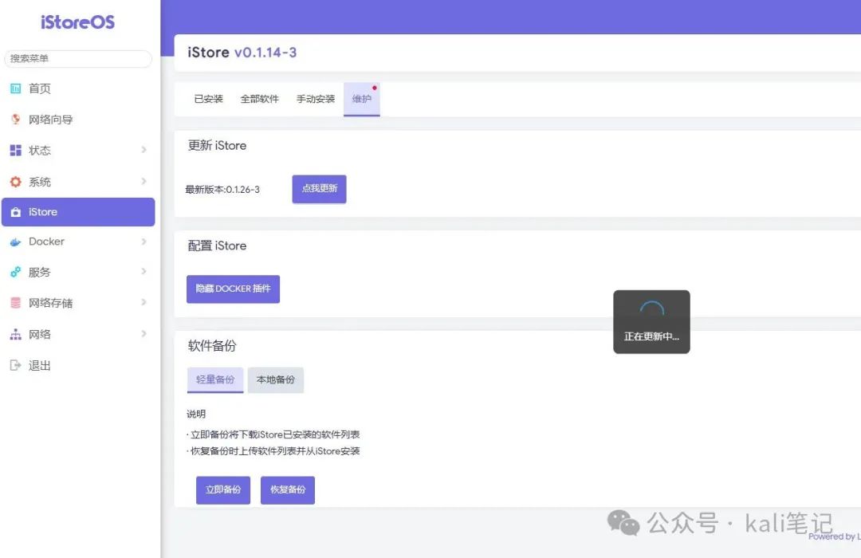Click the 网络向导 globe icon

(15, 120)
